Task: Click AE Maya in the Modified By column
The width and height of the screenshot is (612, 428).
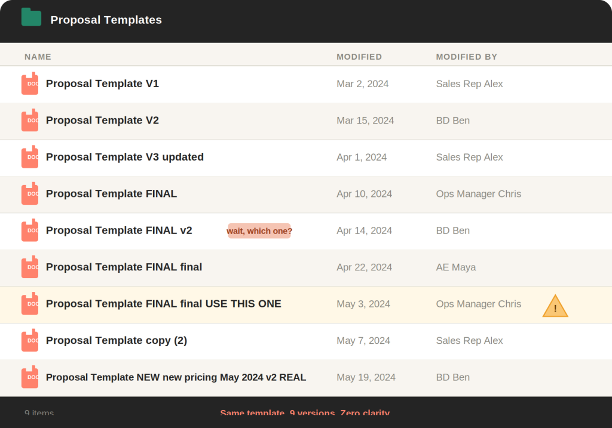Action: (455, 267)
